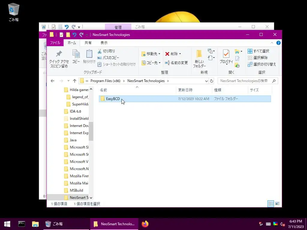Open the Move To (移動先) dropdown

click(x=151, y=54)
